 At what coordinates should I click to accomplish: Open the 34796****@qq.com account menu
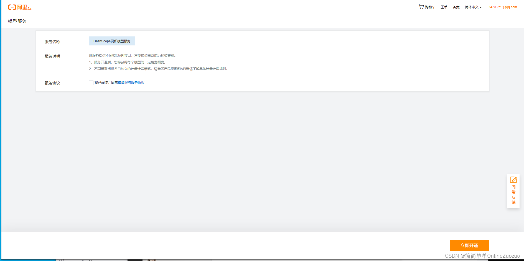coord(503,7)
